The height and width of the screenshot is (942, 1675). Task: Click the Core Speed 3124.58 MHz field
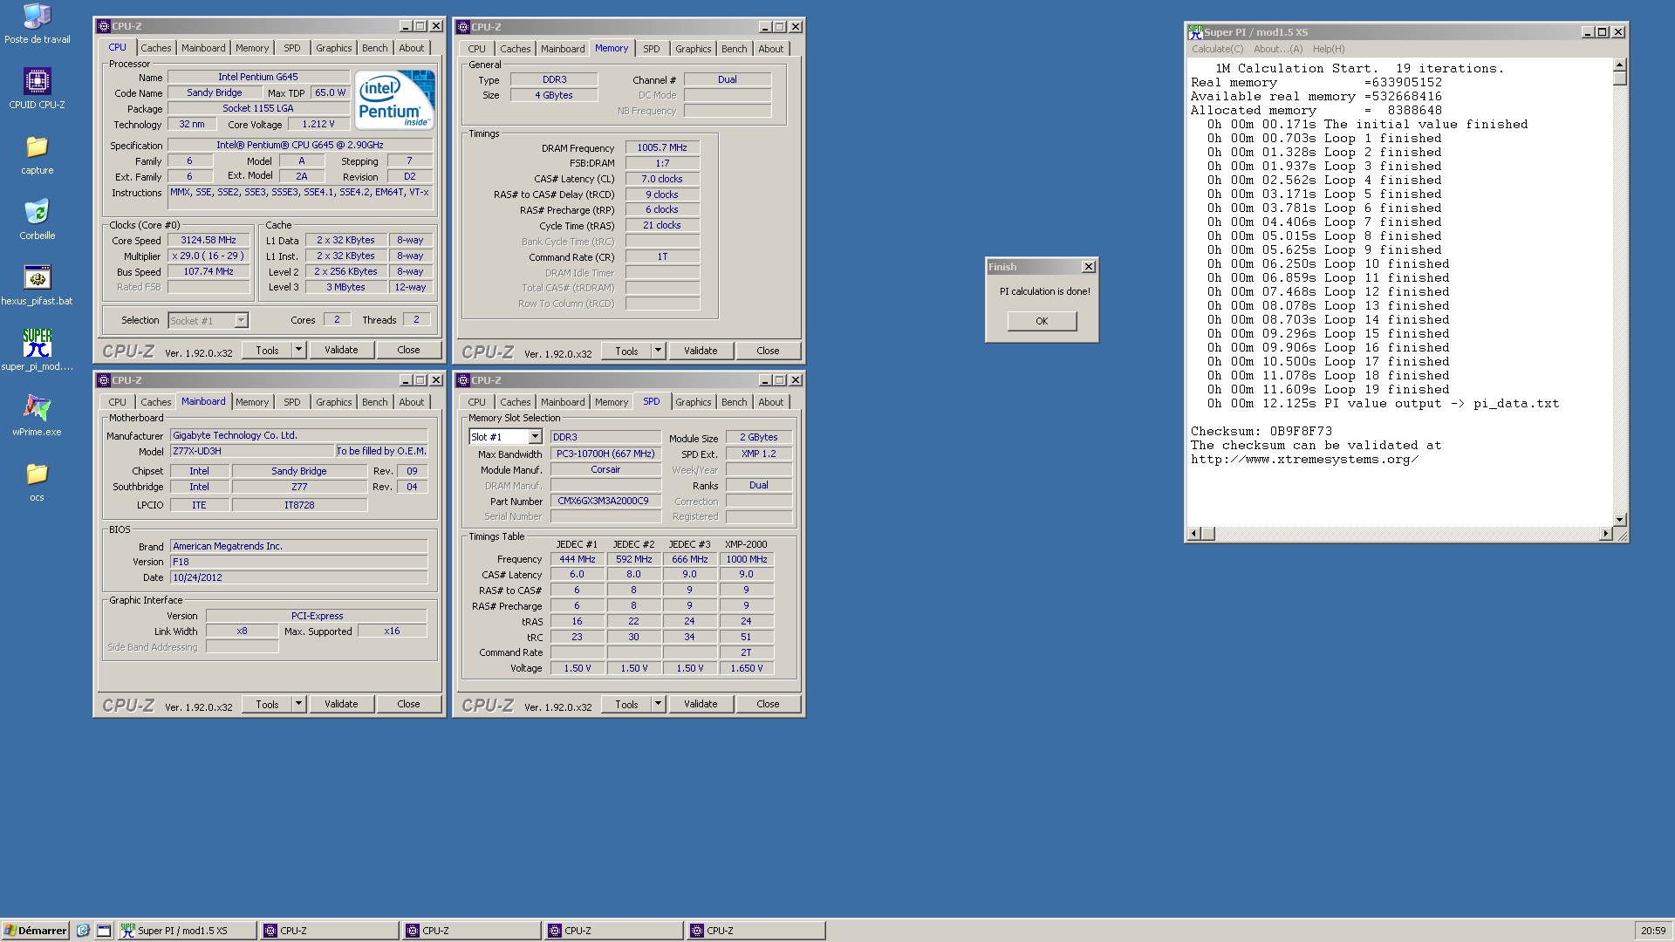(209, 240)
